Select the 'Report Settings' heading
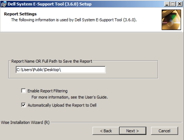 pos(20,14)
